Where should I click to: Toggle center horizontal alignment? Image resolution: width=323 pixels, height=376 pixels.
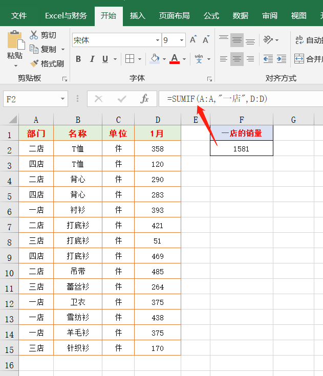tap(236, 59)
